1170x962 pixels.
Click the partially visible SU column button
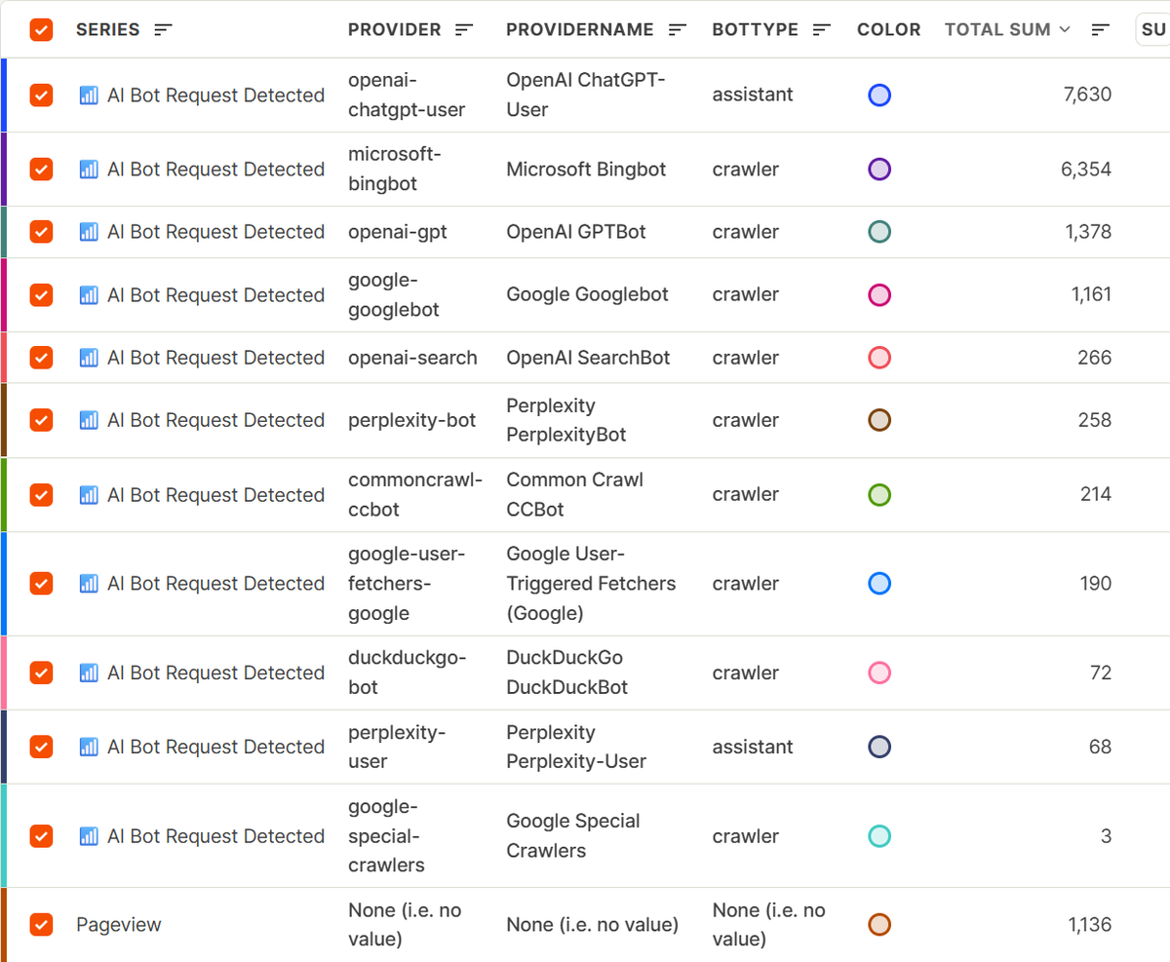1153,30
